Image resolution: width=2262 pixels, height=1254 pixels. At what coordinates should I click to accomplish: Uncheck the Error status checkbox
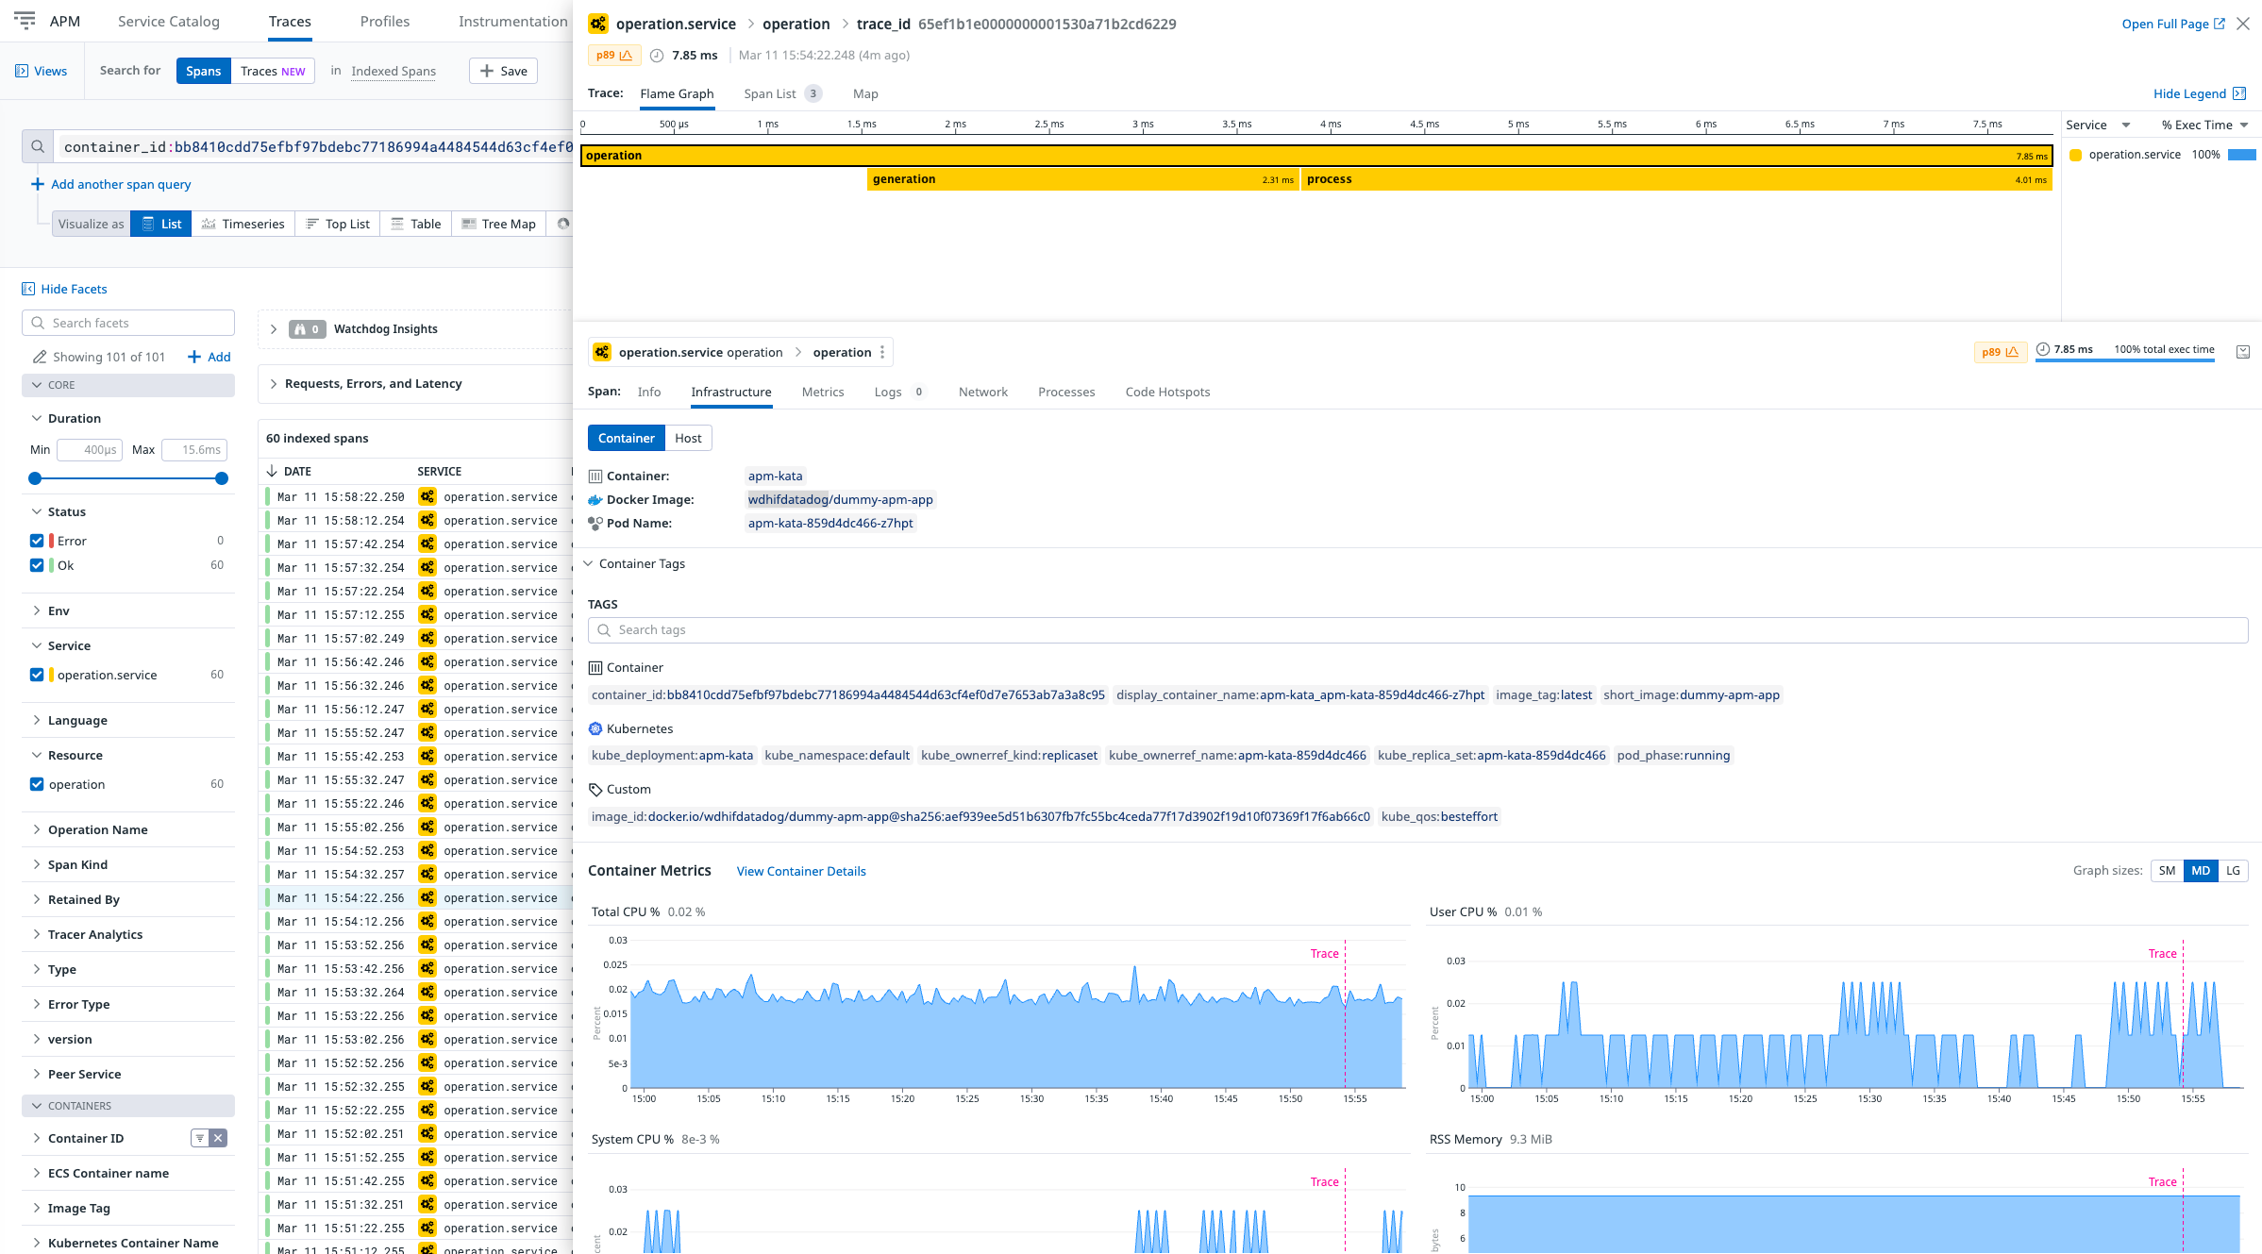pos(36,540)
